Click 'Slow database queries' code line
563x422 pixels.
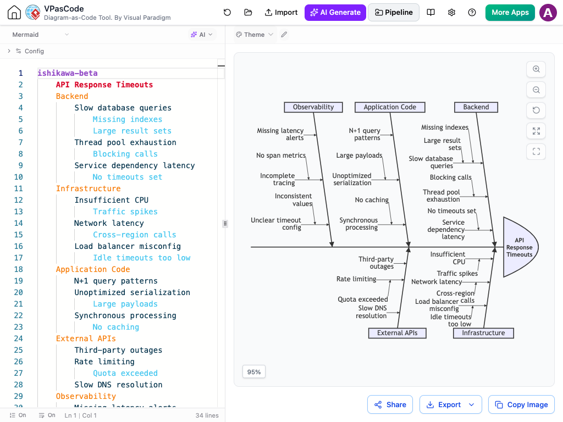click(x=123, y=108)
